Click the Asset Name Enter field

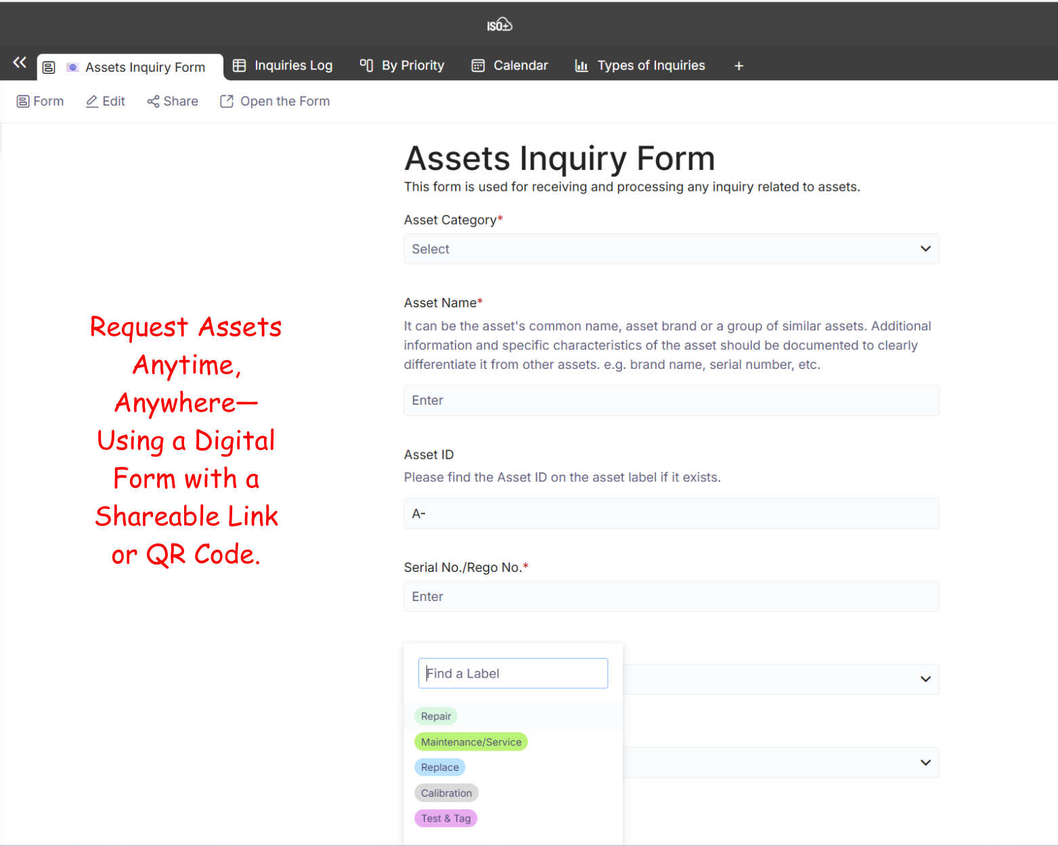coord(671,401)
